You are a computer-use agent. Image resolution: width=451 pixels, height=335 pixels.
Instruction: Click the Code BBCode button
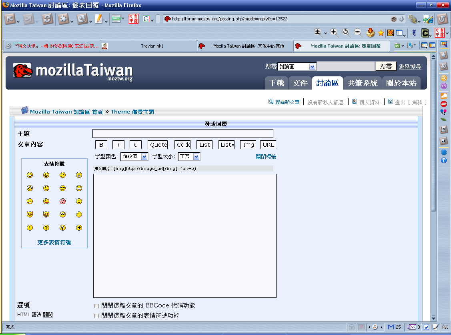[182, 145]
